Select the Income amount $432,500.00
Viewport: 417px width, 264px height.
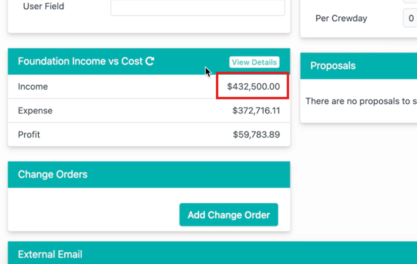253,86
